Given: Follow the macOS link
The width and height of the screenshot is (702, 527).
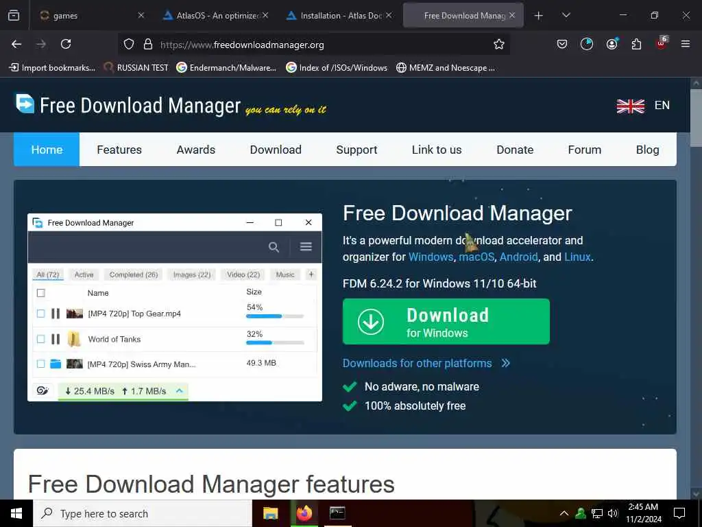Looking at the screenshot, I should point(476,257).
